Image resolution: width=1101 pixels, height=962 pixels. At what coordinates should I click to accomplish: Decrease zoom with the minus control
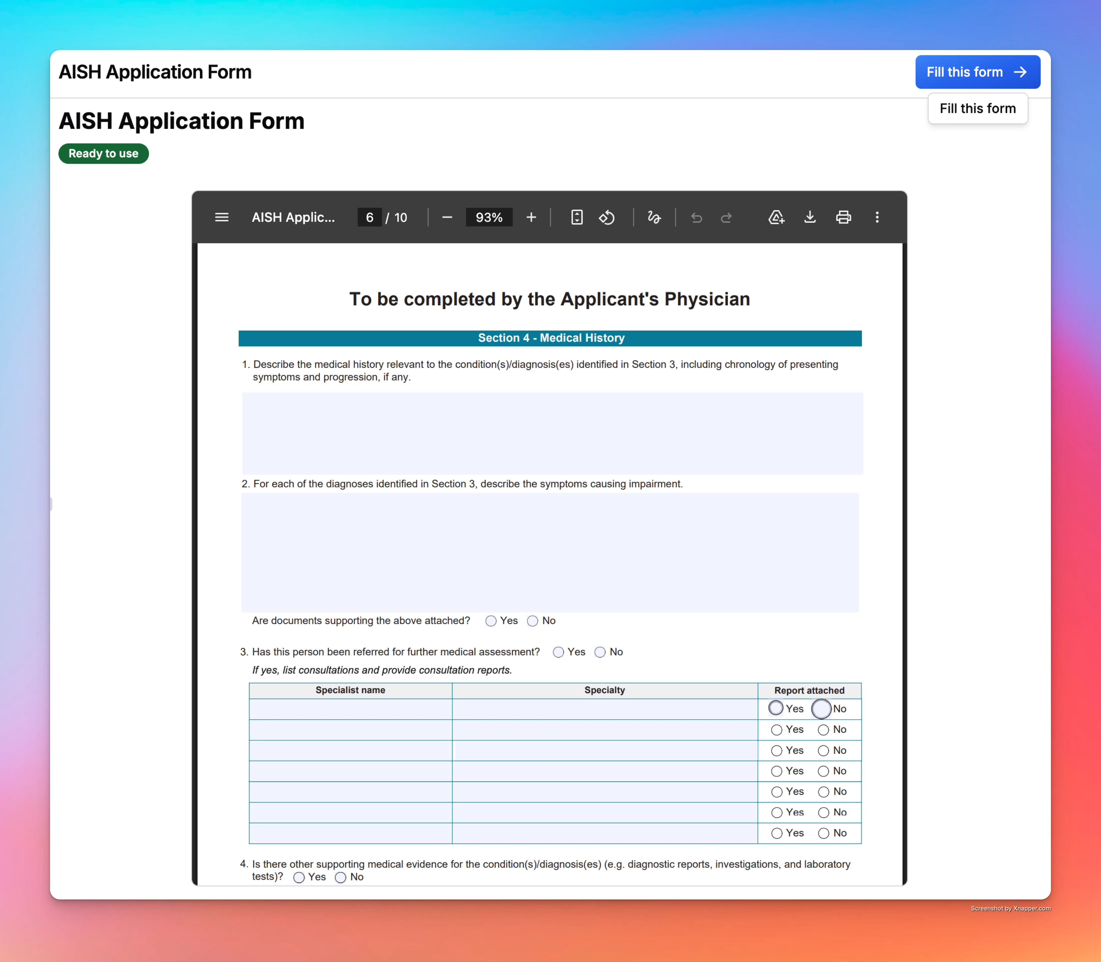(447, 217)
